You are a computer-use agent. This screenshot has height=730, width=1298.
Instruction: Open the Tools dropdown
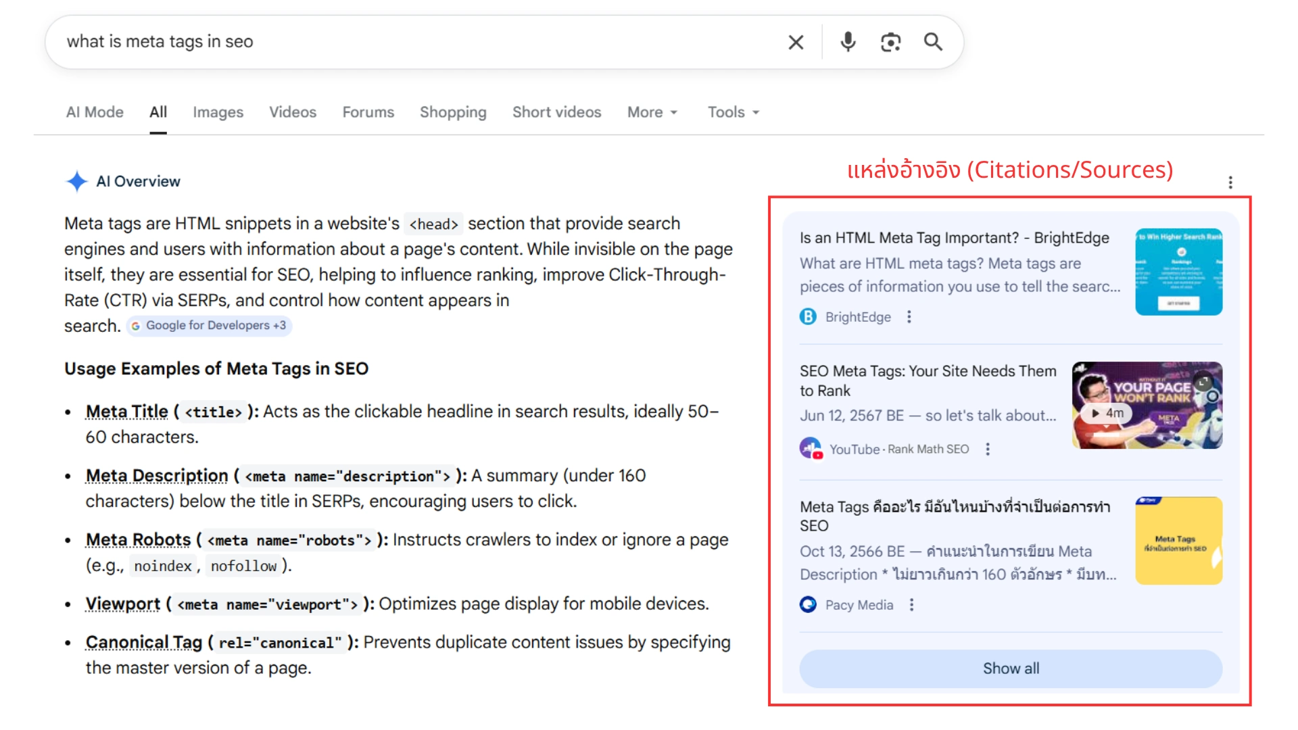[x=734, y=112]
